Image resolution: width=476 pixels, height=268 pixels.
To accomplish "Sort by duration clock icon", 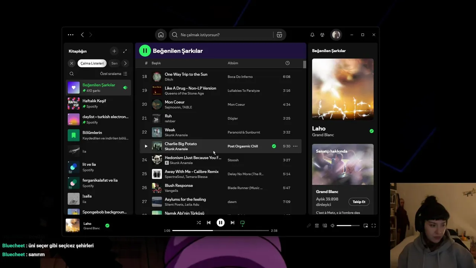I will point(287,63).
